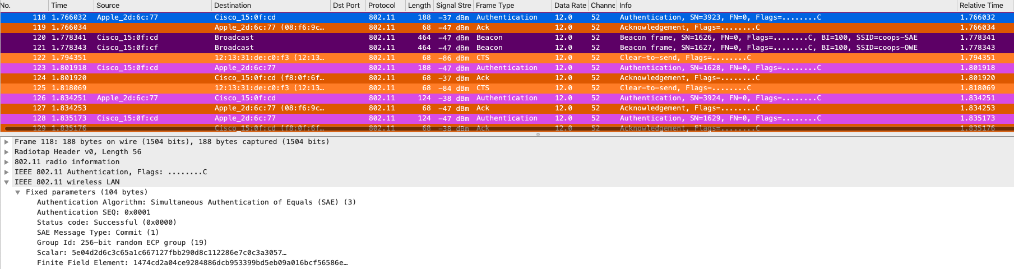
Task: Sort packets by Relative Time column header
Action: pyautogui.click(x=981, y=6)
